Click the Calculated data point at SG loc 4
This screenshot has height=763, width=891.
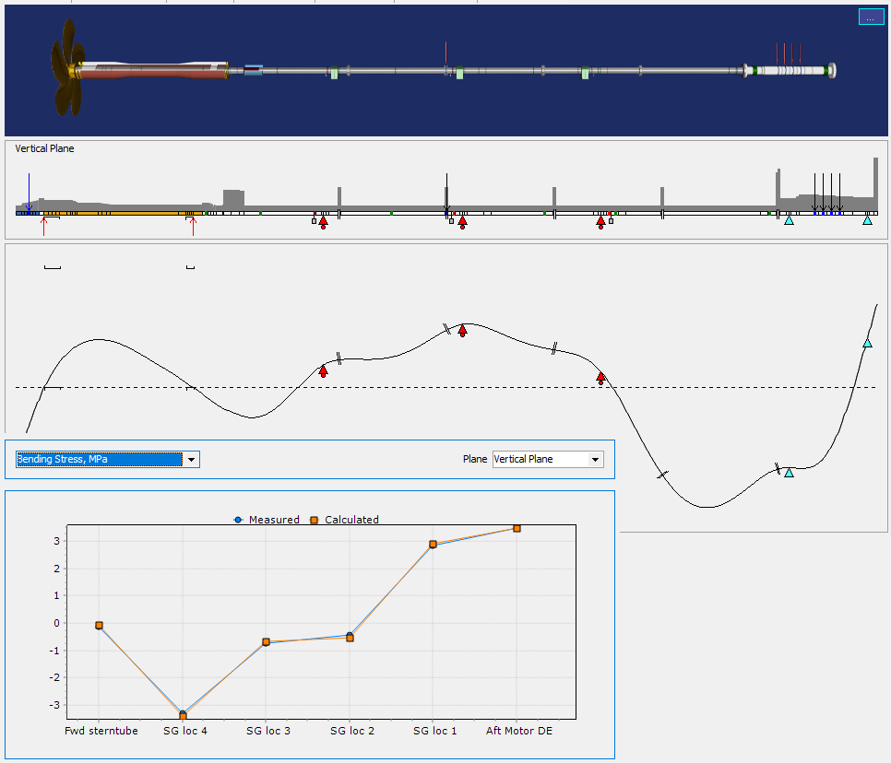click(x=183, y=716)
